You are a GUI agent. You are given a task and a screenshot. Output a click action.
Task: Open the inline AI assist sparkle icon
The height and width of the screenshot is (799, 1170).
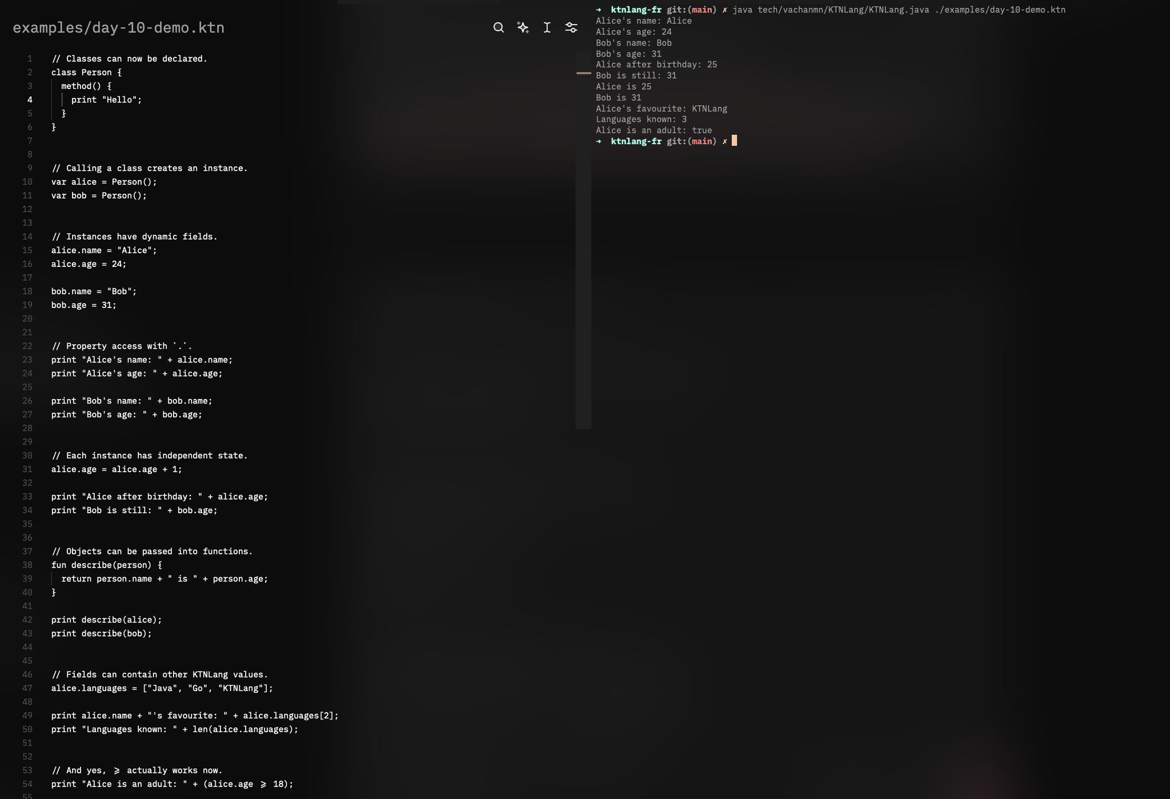point(523,27)
